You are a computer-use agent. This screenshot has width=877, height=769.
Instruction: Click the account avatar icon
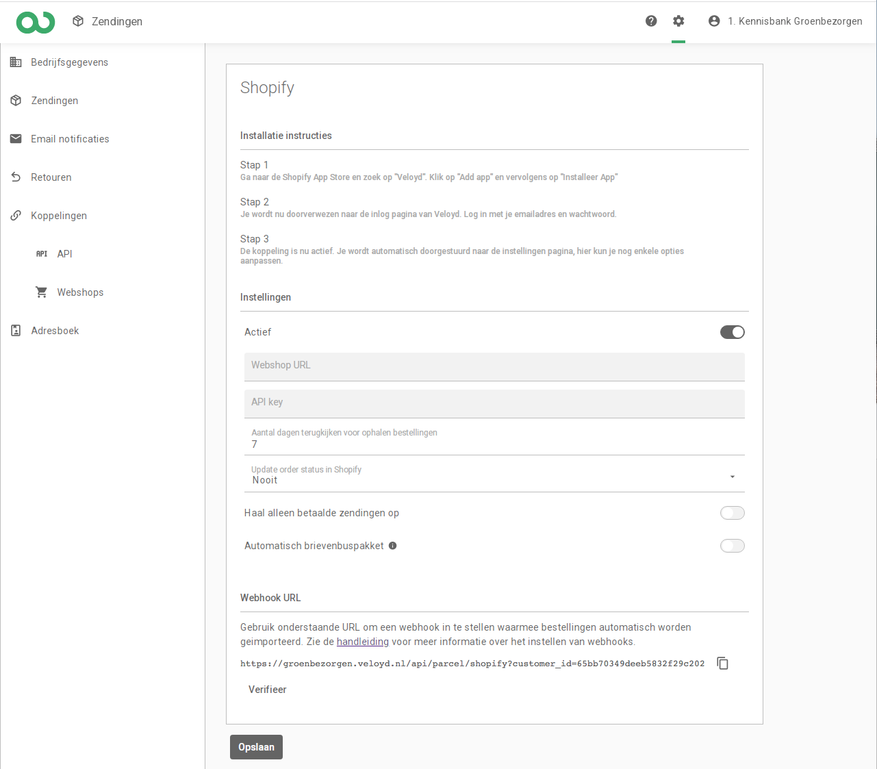714,21
